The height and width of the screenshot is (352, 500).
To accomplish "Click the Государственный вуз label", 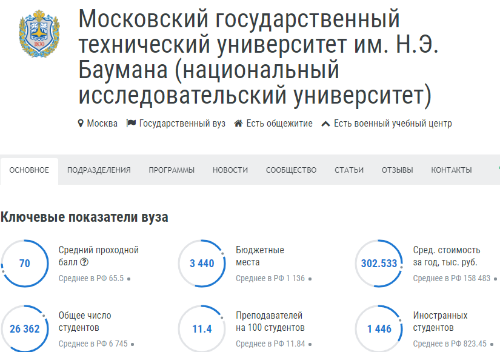I will 182,124.
